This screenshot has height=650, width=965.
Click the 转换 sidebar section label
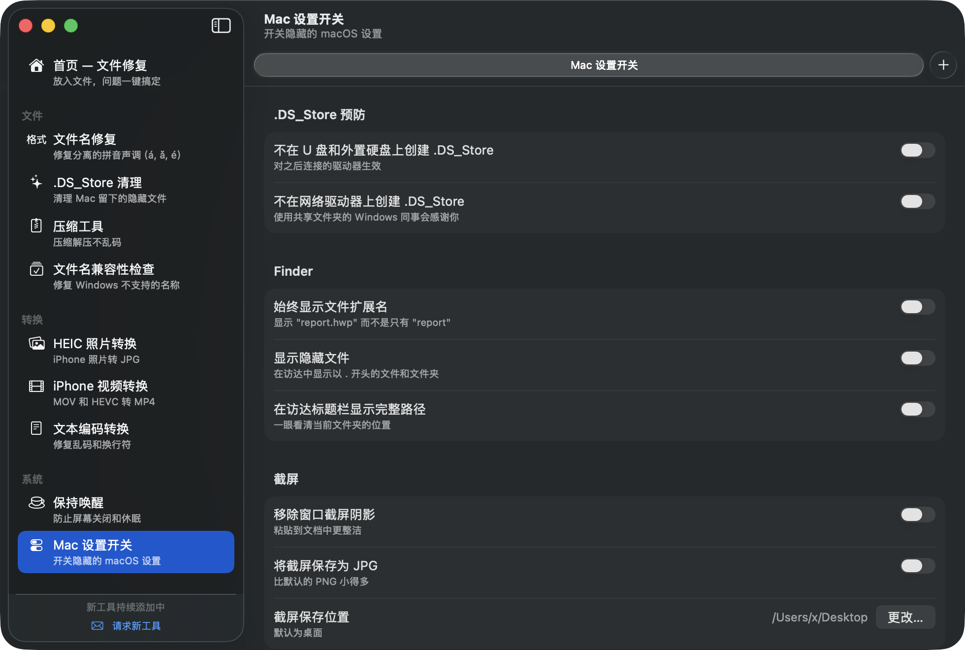tap(32, 320)
